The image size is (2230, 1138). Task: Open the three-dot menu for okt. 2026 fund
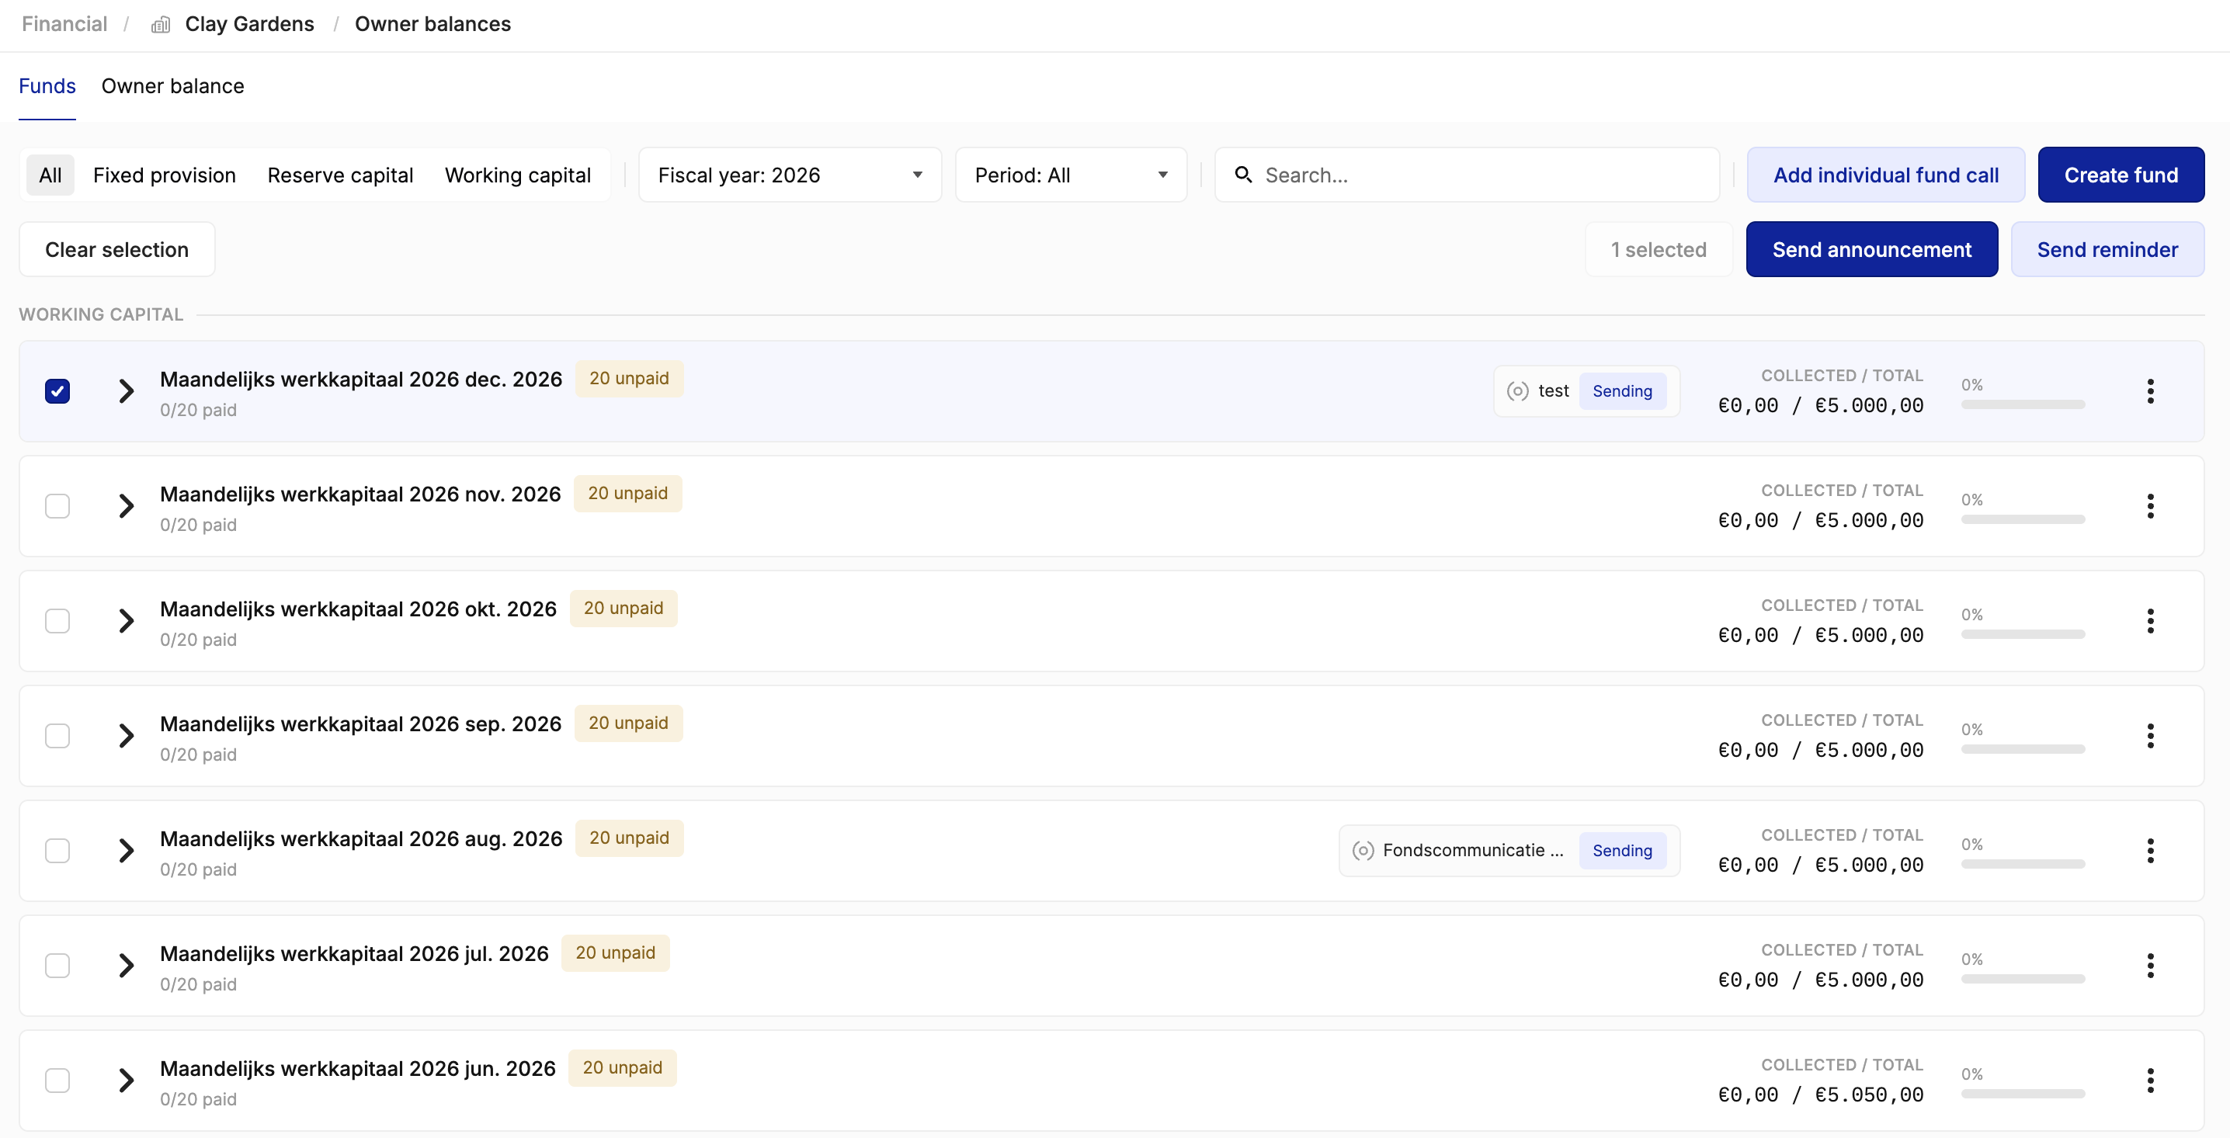[2150, 620]
